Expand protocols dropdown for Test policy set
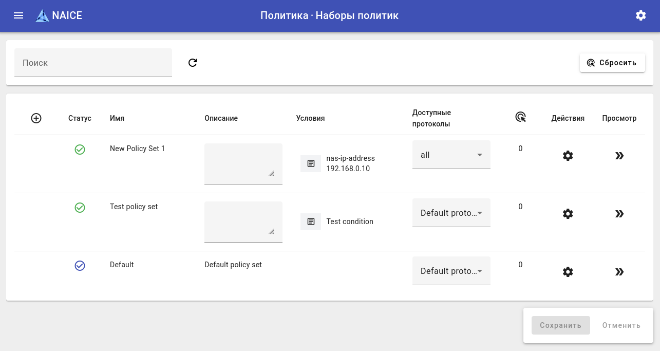This screenshot has height=351, width=660. [x=451, y=213]
